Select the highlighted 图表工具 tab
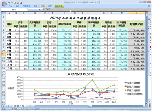Viewport: 152px width, 111px height. 59,6
